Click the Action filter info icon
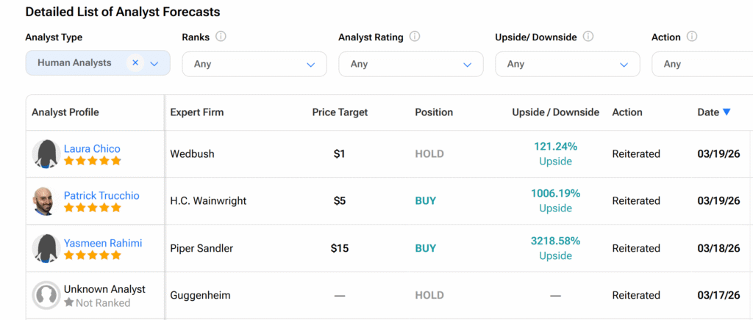Screen dimensions: 753x320 [692, 37]
